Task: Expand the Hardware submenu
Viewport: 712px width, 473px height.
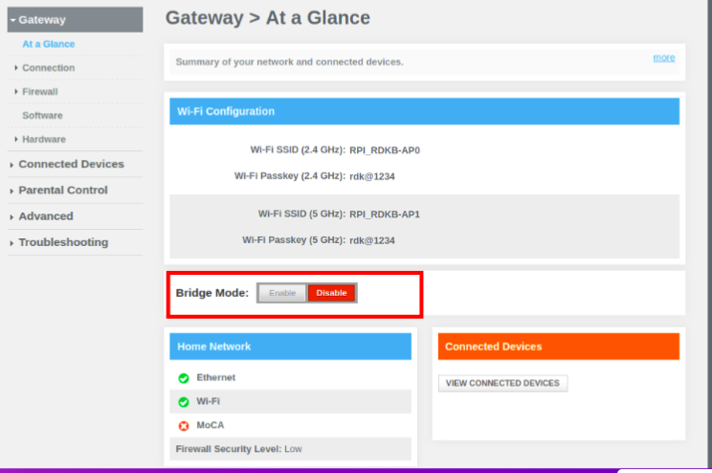Action: coord(43,140)
